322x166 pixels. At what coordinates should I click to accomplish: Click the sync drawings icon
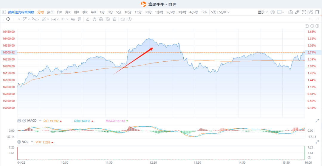101,19
